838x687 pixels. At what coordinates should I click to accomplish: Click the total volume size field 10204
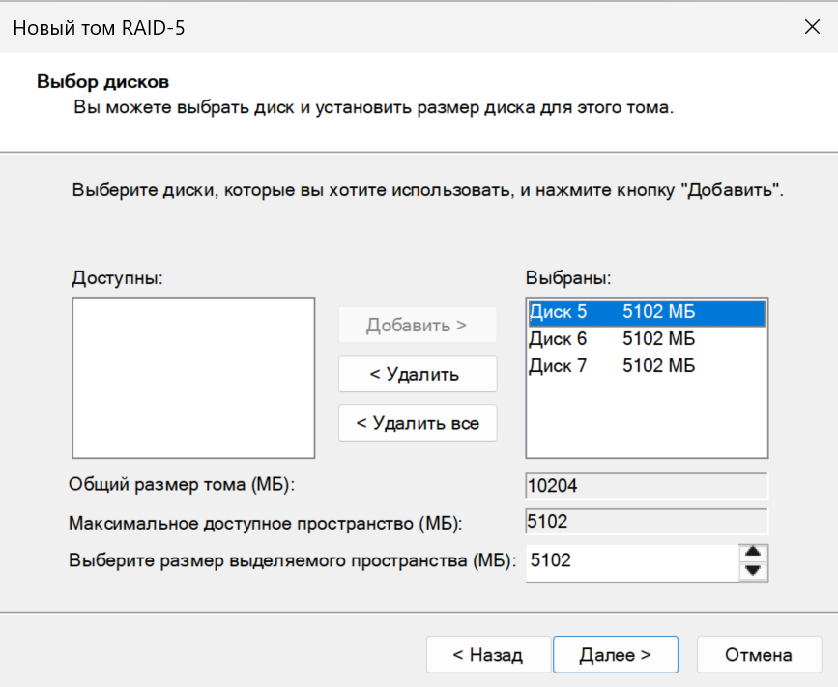click(x=646, y=485)
